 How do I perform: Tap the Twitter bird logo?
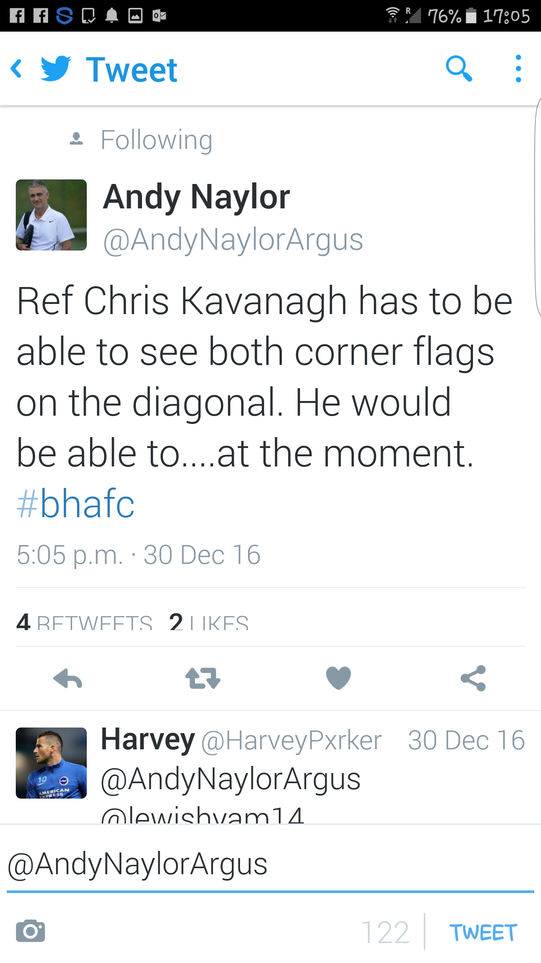(x=56, y=69)
